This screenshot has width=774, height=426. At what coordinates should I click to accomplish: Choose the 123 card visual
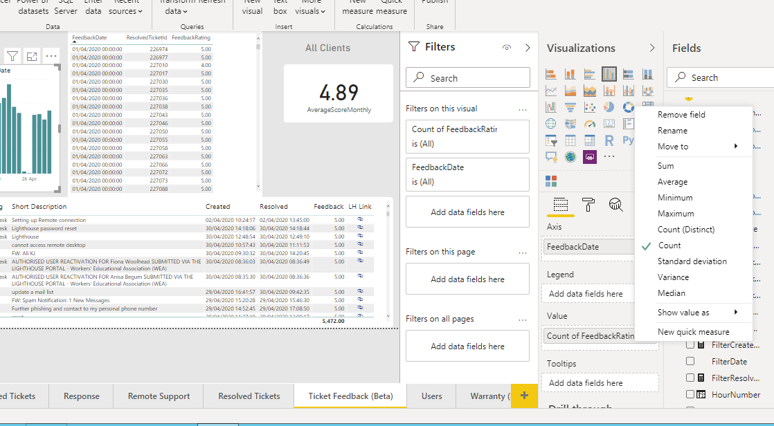click(609, 124)
